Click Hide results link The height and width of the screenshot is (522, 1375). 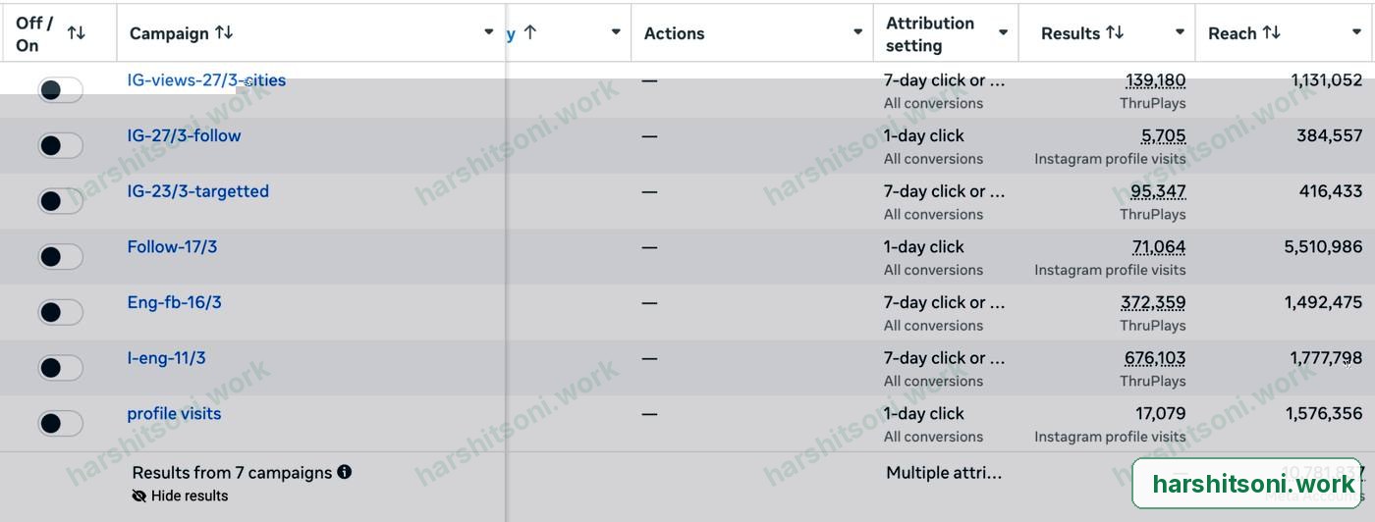(x=190, y=496)
